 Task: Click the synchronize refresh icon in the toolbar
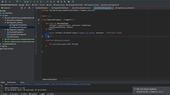[6, 2]
